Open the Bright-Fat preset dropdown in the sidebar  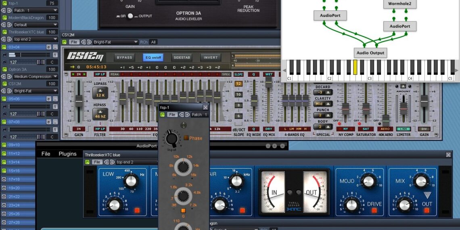(36, 91)
